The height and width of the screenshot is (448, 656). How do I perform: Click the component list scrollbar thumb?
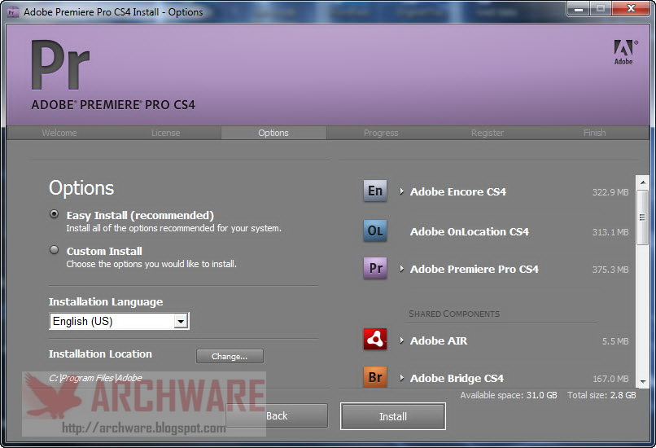point(642,217)
